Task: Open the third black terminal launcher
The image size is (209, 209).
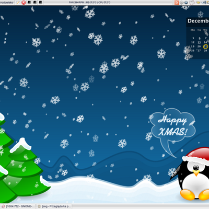Action: [41, 3]
